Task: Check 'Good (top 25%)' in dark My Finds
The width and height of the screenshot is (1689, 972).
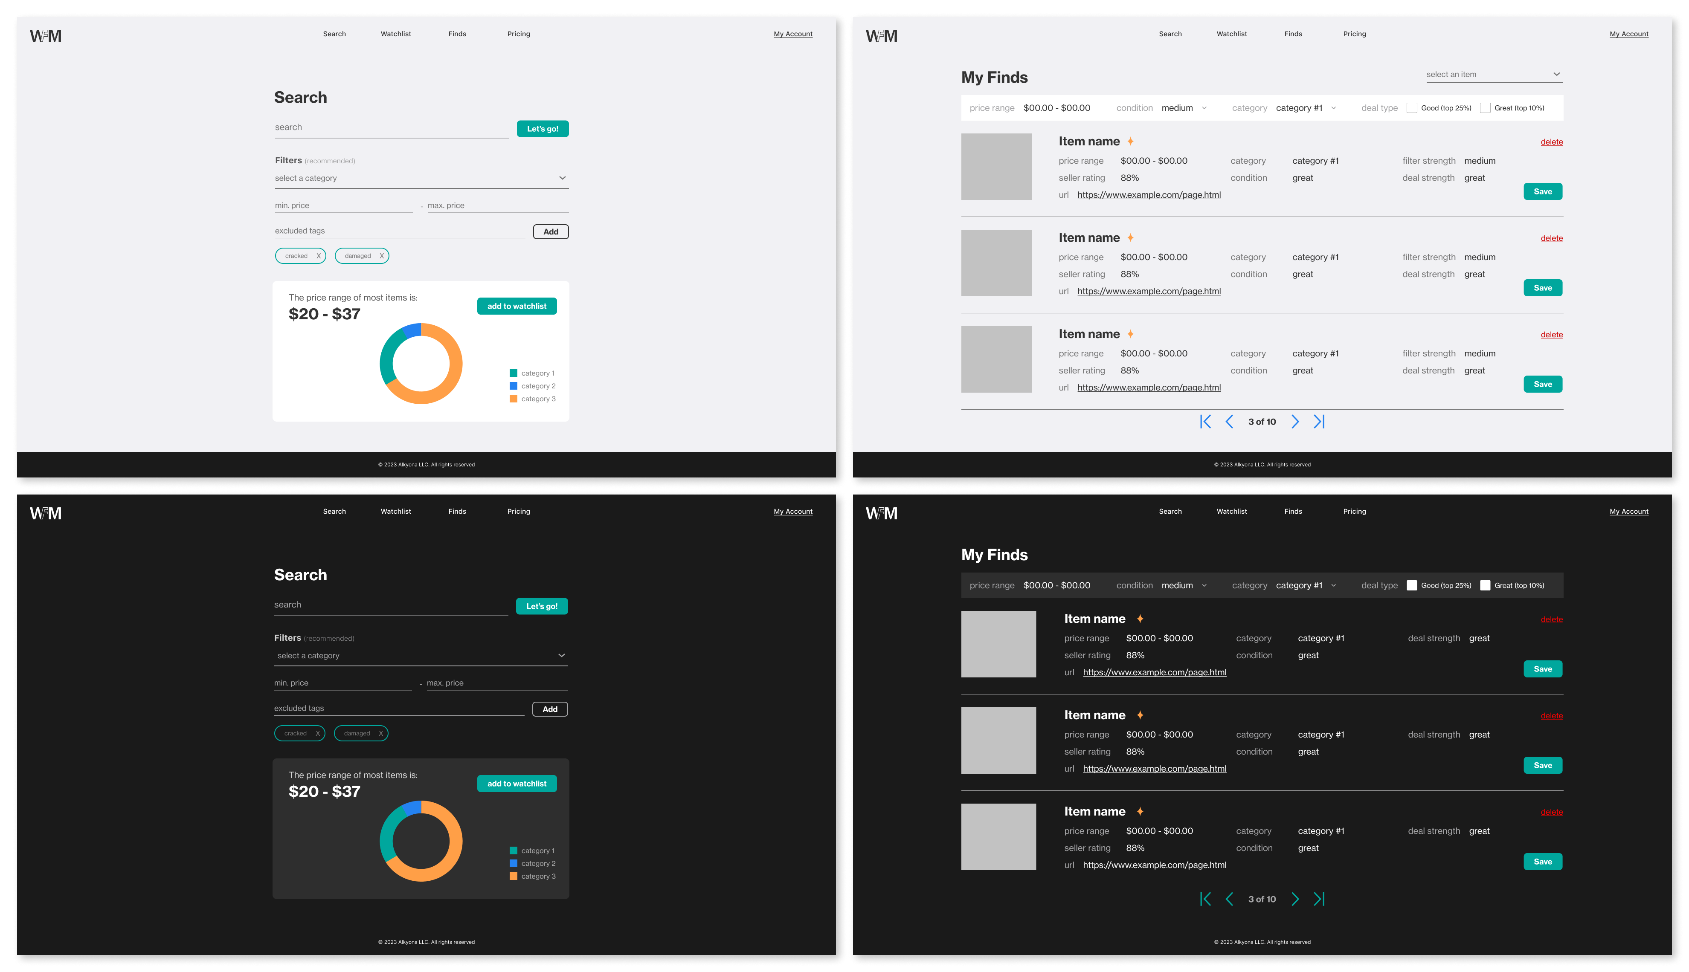Action: click(x=1412, y=585)
